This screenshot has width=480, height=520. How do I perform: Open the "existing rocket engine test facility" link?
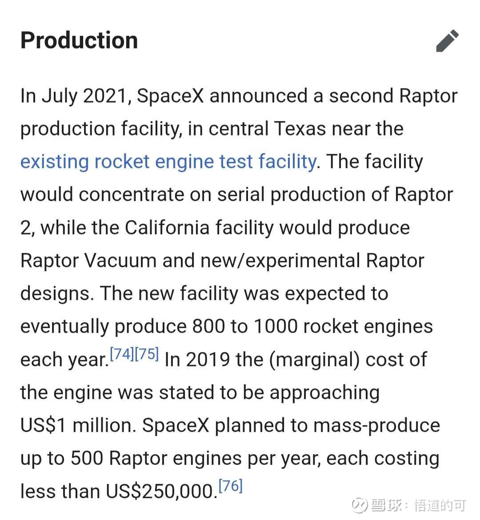tap(168, 161)
